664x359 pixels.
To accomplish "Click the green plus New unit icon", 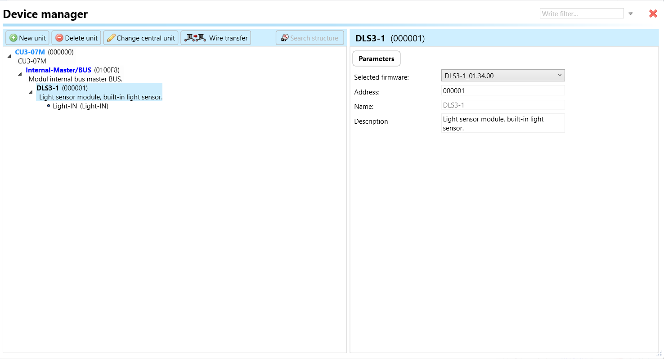I will 13,38.
